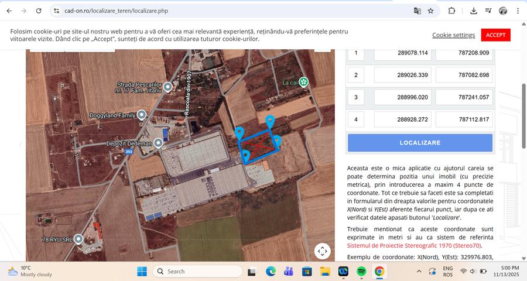The width and height of the screenshot is (527, 281).
Task: Reload the page
Action: click(x=39, y=11)
